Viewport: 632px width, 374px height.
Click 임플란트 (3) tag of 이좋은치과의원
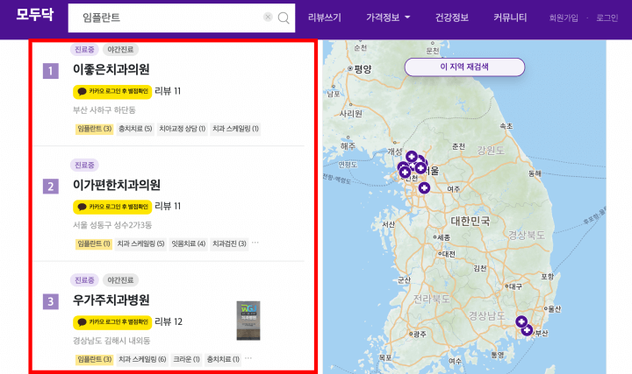(x=94, y=129)
